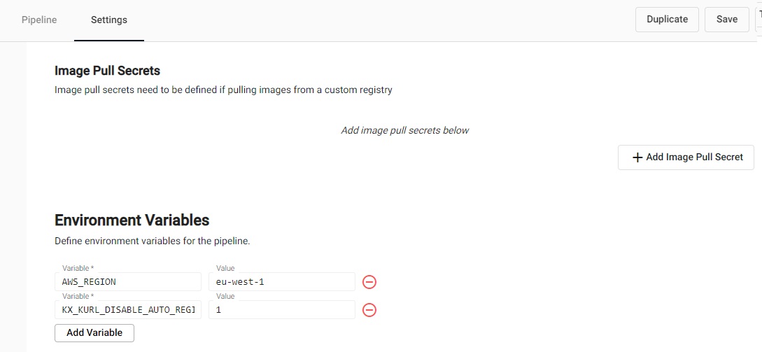Click the Environment Variables heading
The height and width of the screenshot is (352, 762).
132,220
